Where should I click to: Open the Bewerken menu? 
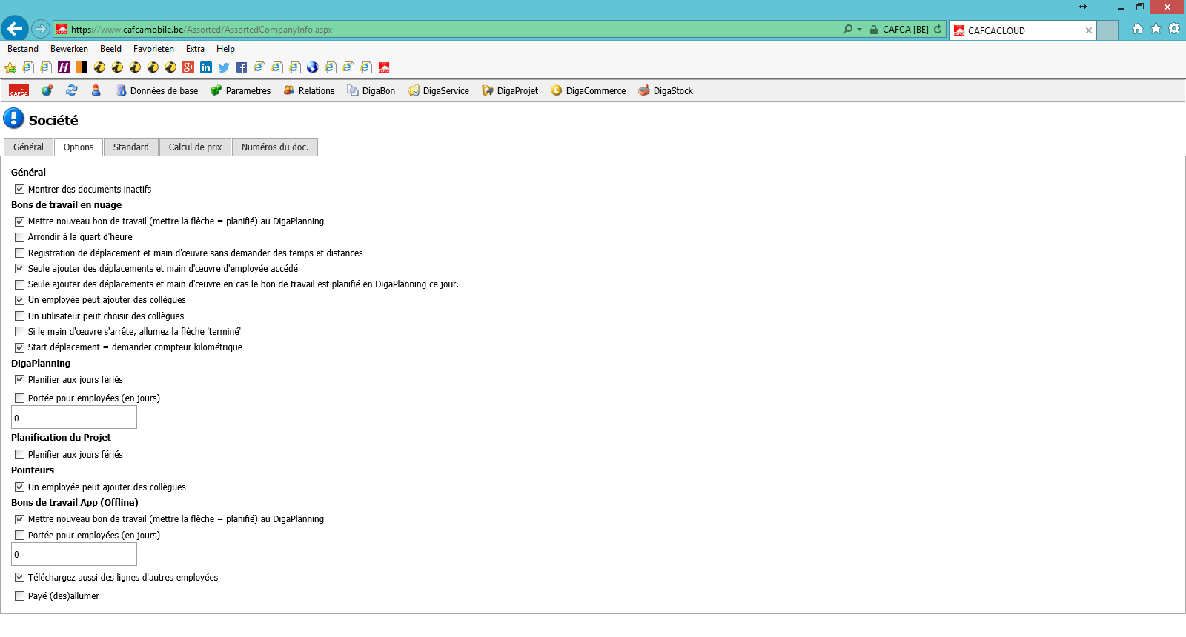click(69, 49)
